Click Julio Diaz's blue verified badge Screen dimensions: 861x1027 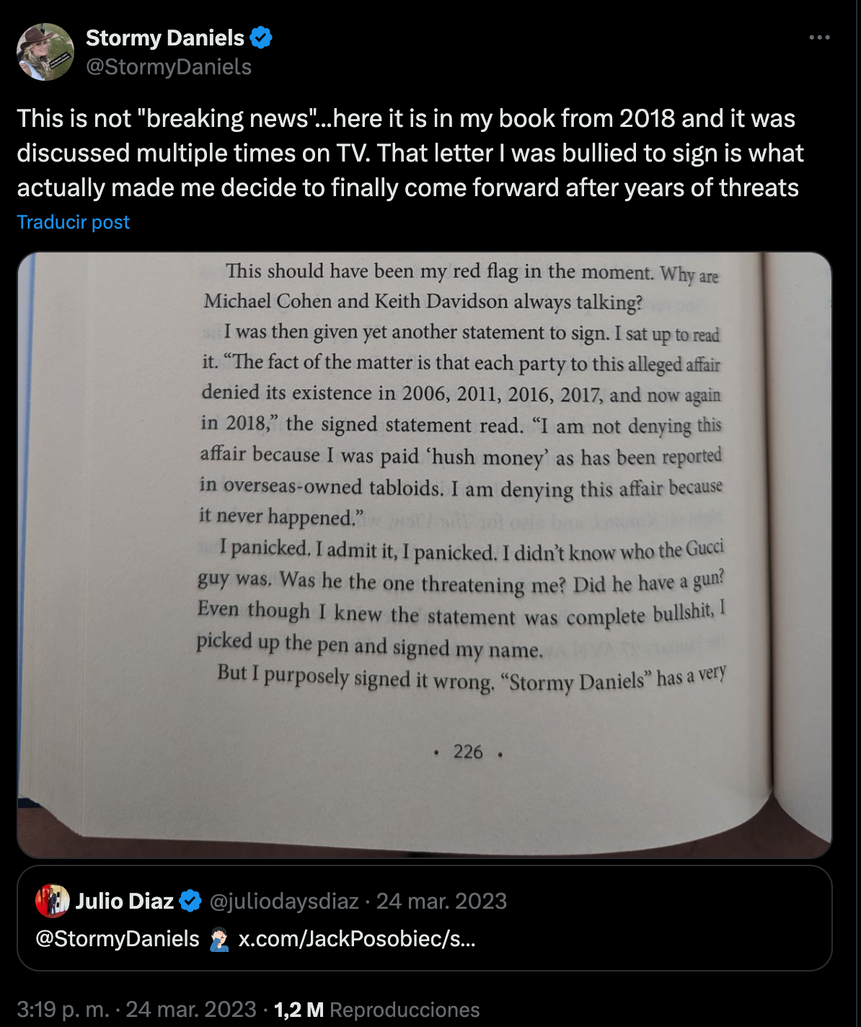(x=190, y=901)
